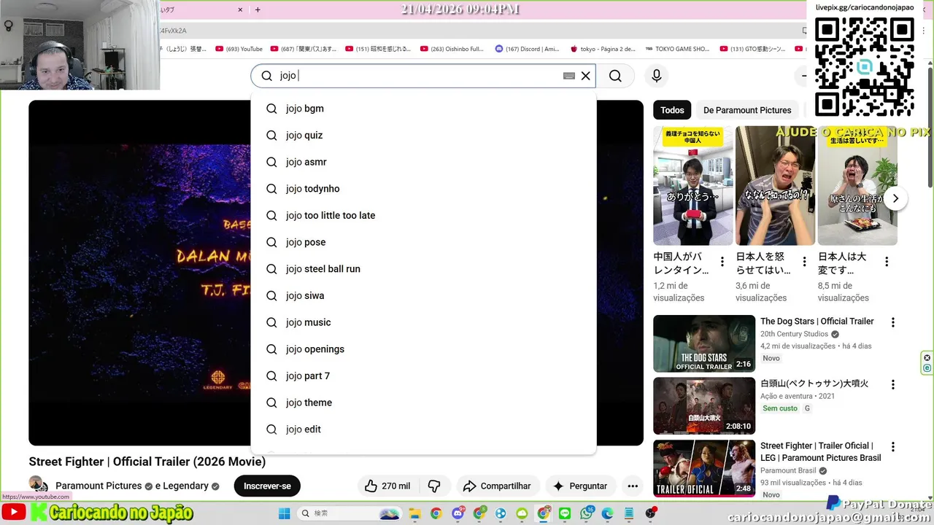Open Discord from the taskbar
Image resolution: width=934 pixels, height=525 pixels.
click(458, 513)
